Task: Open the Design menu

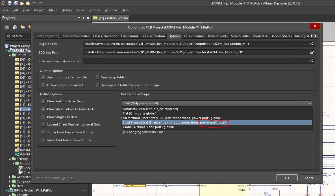Action: click(66, 10)
